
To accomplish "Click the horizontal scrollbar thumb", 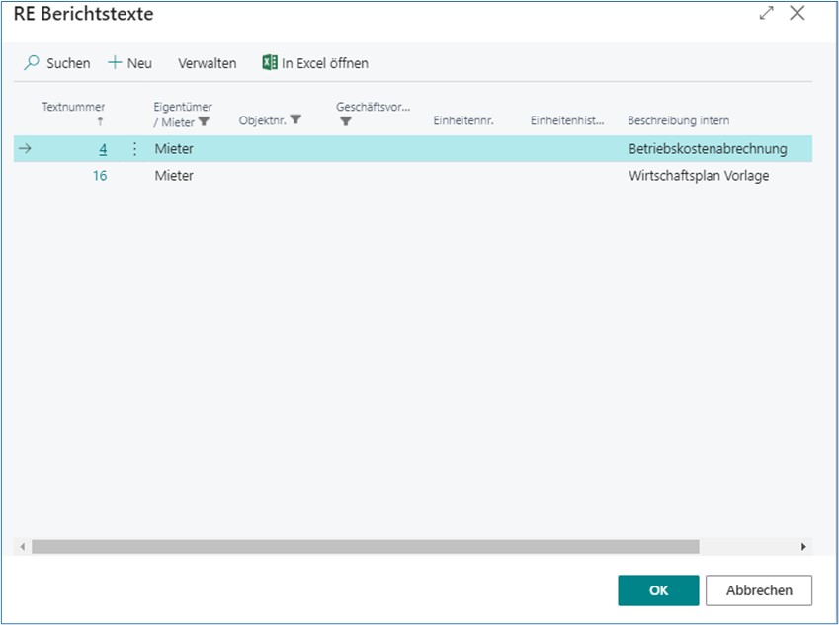I will click(364, 547).
